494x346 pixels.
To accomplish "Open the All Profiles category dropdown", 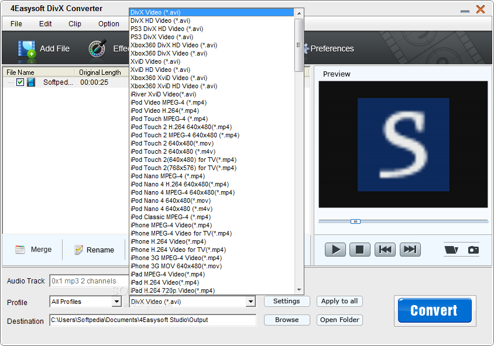I will [x=116, y=302].
